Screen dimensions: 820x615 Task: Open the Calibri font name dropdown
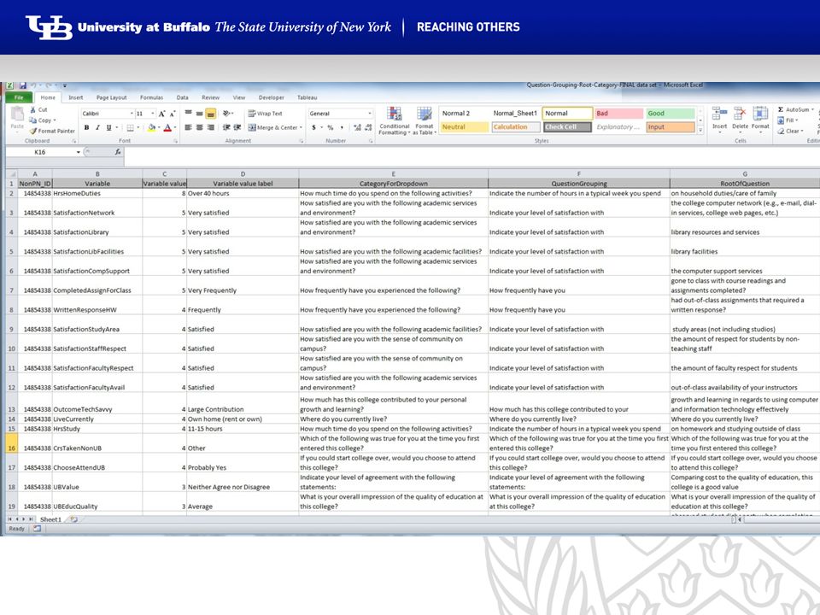pyautogui.click(x=132, y=114)
